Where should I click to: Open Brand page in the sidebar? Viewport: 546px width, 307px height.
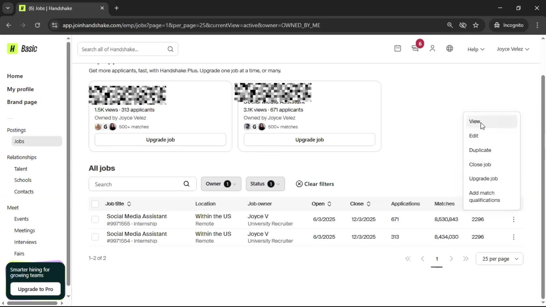click(22, 102)
